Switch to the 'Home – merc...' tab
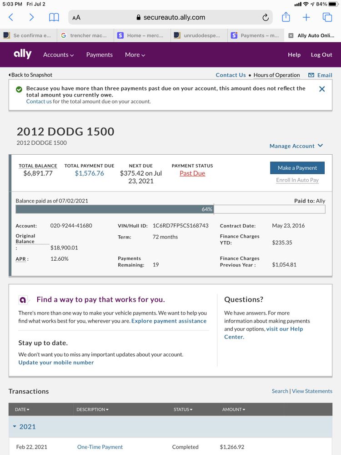This screenshot has width=341, height=455. [142, 35]
